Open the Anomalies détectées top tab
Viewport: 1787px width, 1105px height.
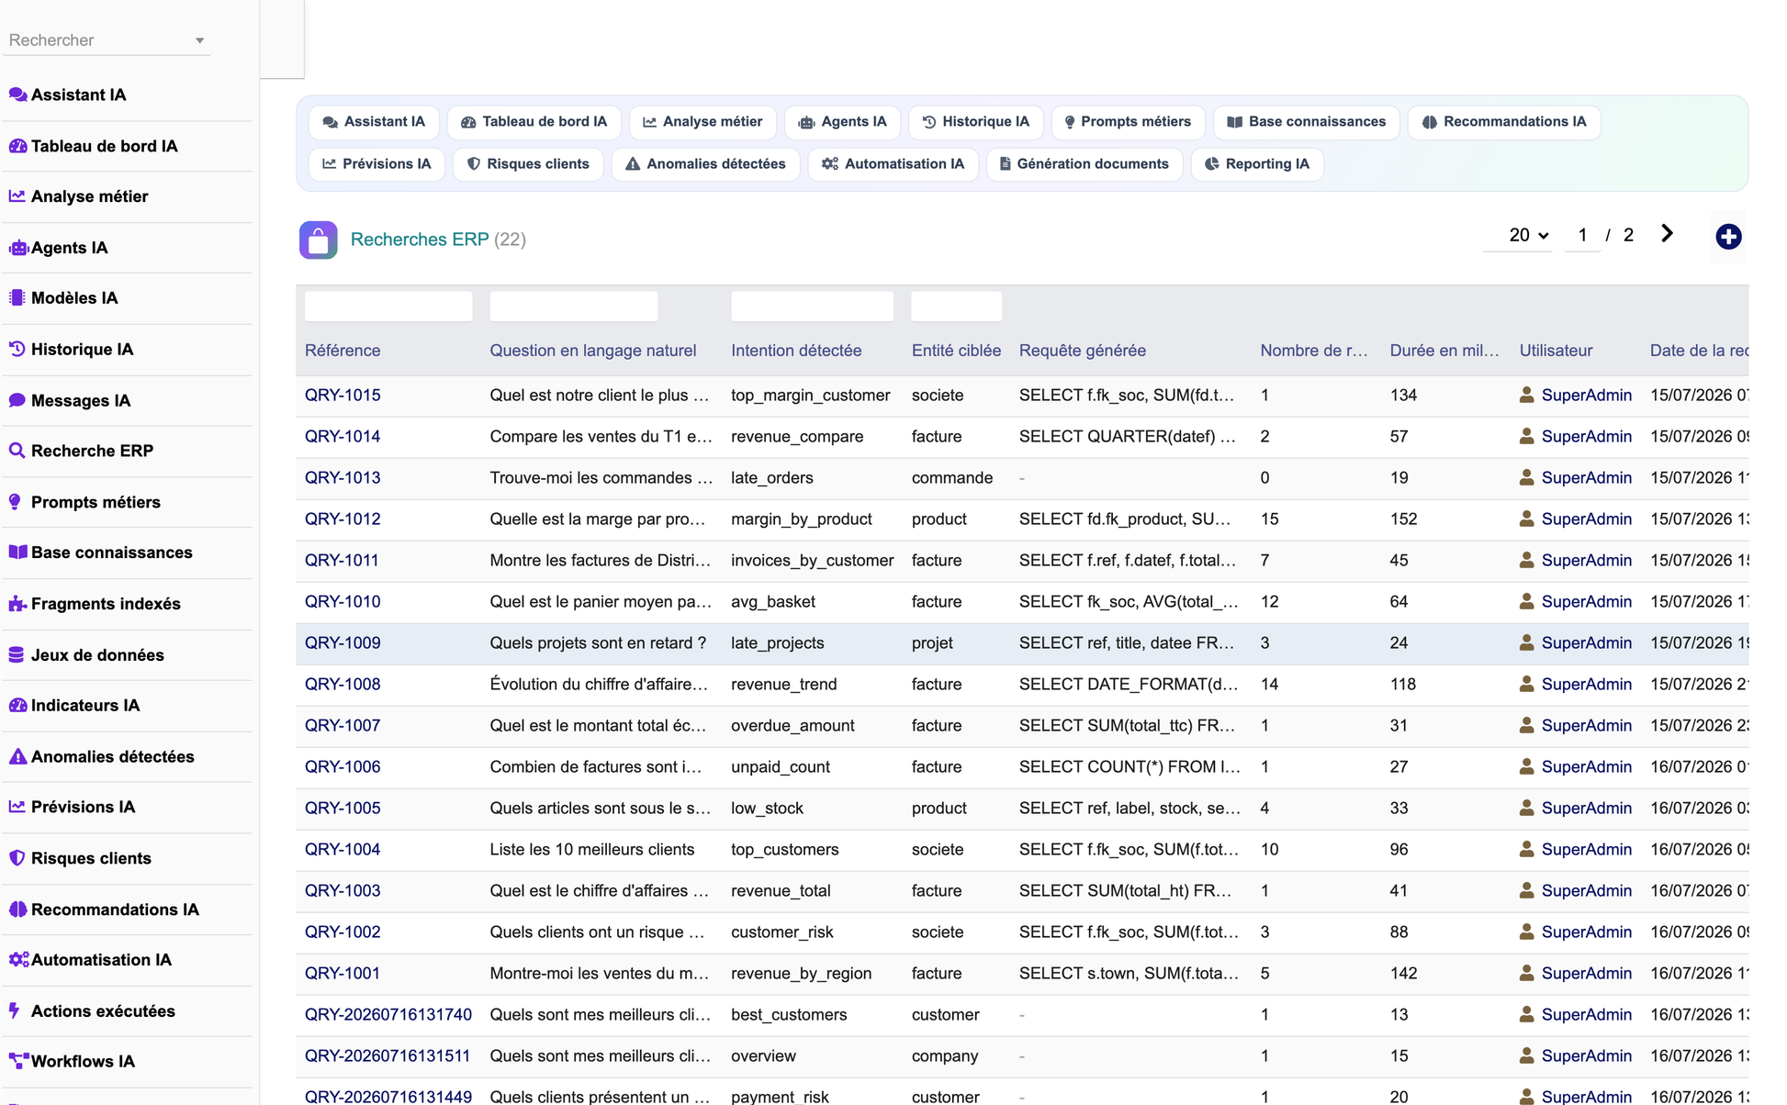705,164
